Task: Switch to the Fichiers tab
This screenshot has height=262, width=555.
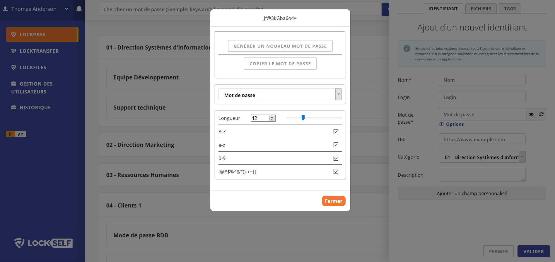Action: tap(481, 9)
